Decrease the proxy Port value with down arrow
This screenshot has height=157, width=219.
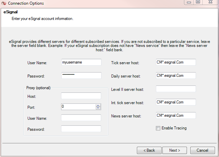(98, 108)
